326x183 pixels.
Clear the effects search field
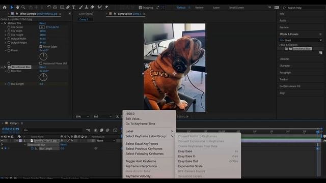tap(320, 40)
